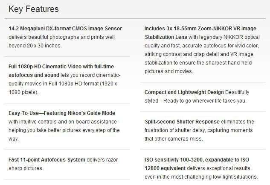The height and width of the screenshot is (185, 270).
Task: Click the 'Ready to go wherever life takes you' text
Action: [205, 101]
